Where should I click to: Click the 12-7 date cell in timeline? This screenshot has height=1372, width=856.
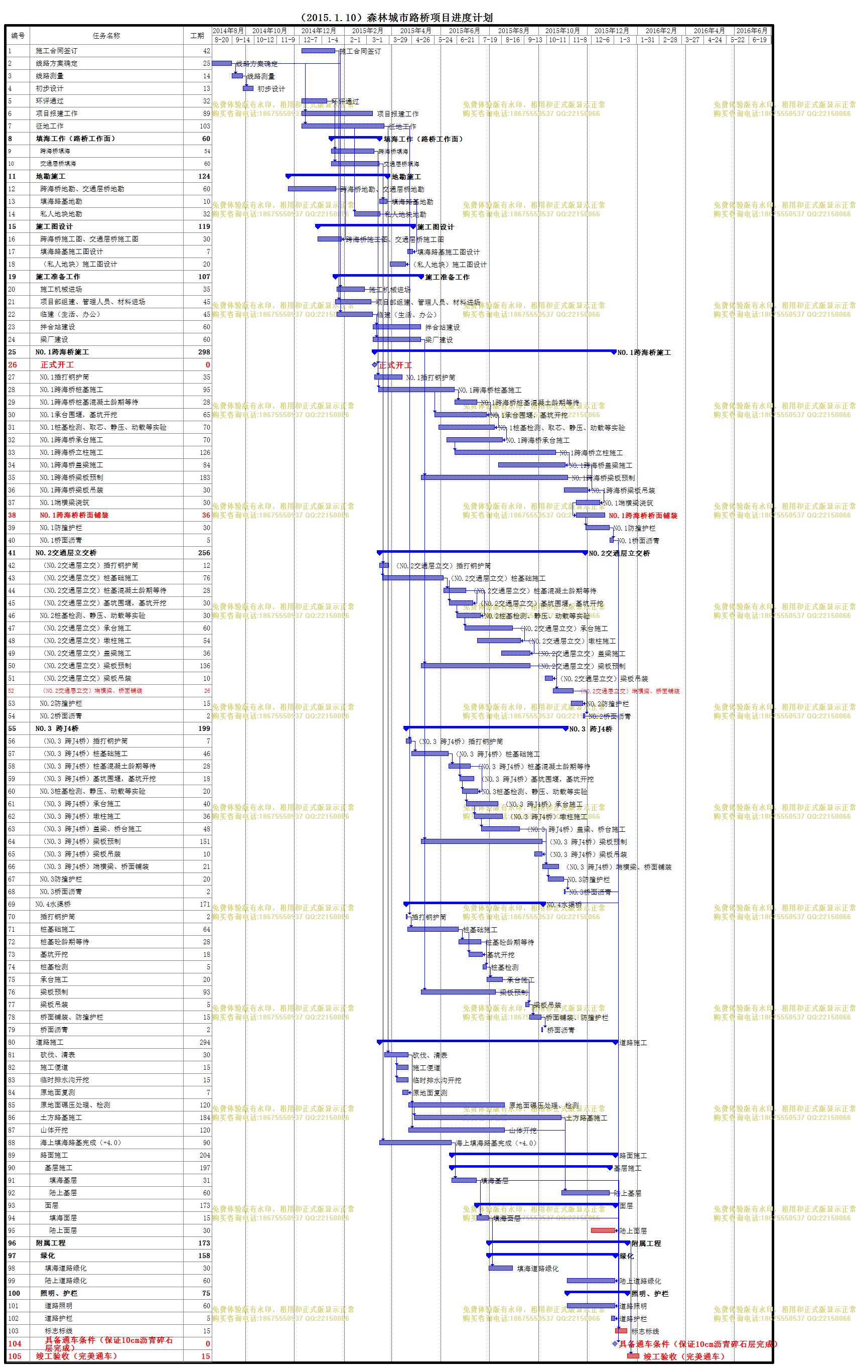[310, 40]
